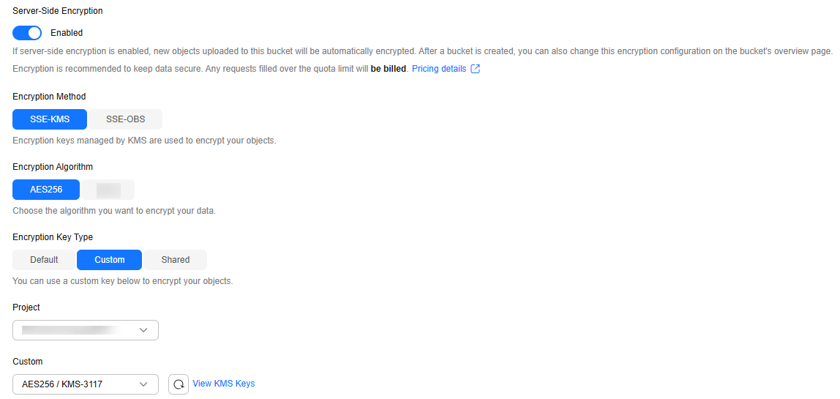Toggle off Server-Side Encryption switch

27,33
